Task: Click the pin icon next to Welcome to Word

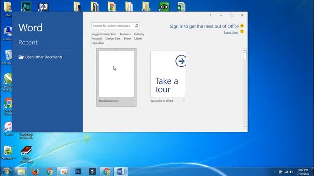Action: [x=184, y=101]
